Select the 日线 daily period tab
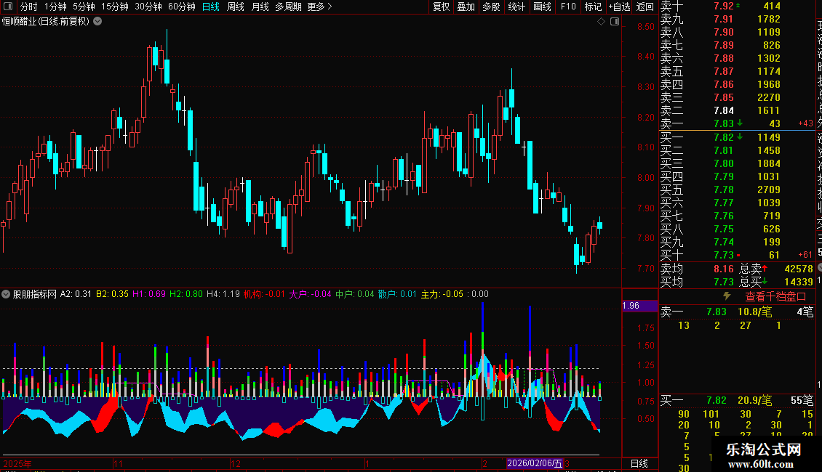 [211, 7]
